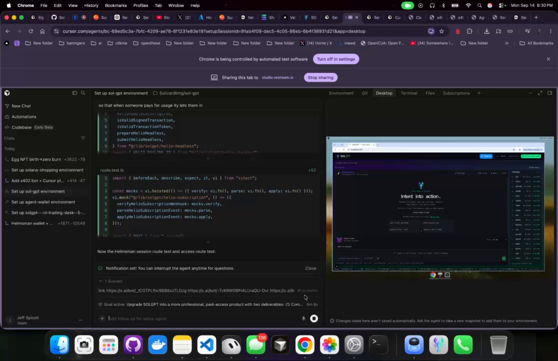Launch Terminal from the Dock
The height and width of the screenshot is (361, 558).
(x=379, y=344)
